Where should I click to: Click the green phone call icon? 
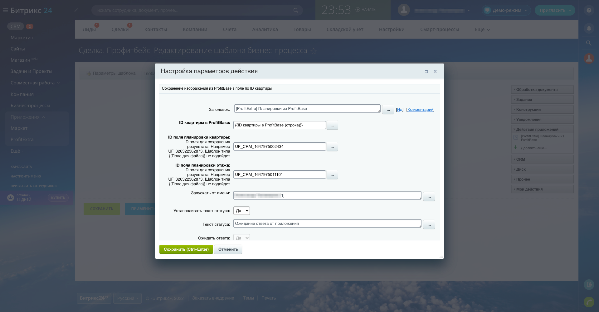589,302
